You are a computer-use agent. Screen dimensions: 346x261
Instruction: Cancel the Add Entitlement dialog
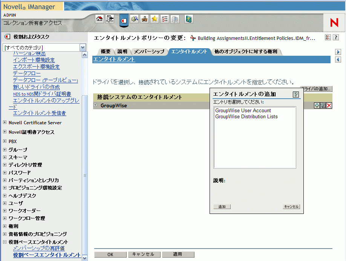(x=291, y=206)
